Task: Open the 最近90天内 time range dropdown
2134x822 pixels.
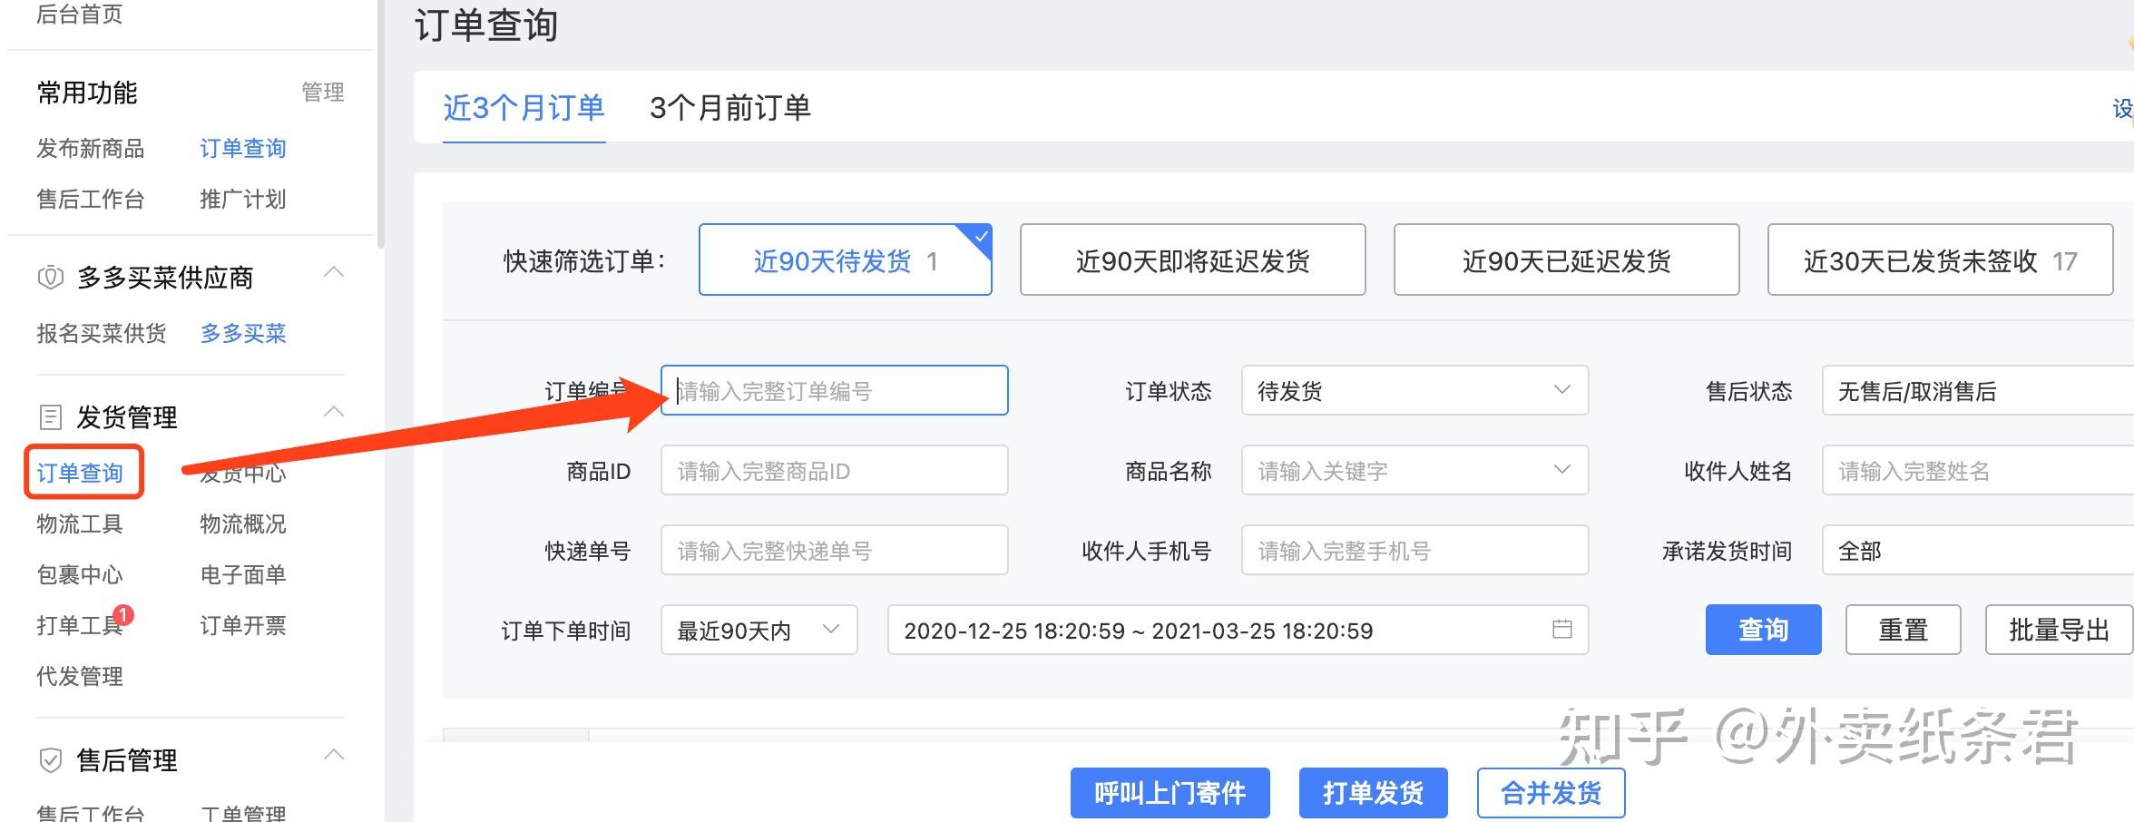Action: point(759,630)
